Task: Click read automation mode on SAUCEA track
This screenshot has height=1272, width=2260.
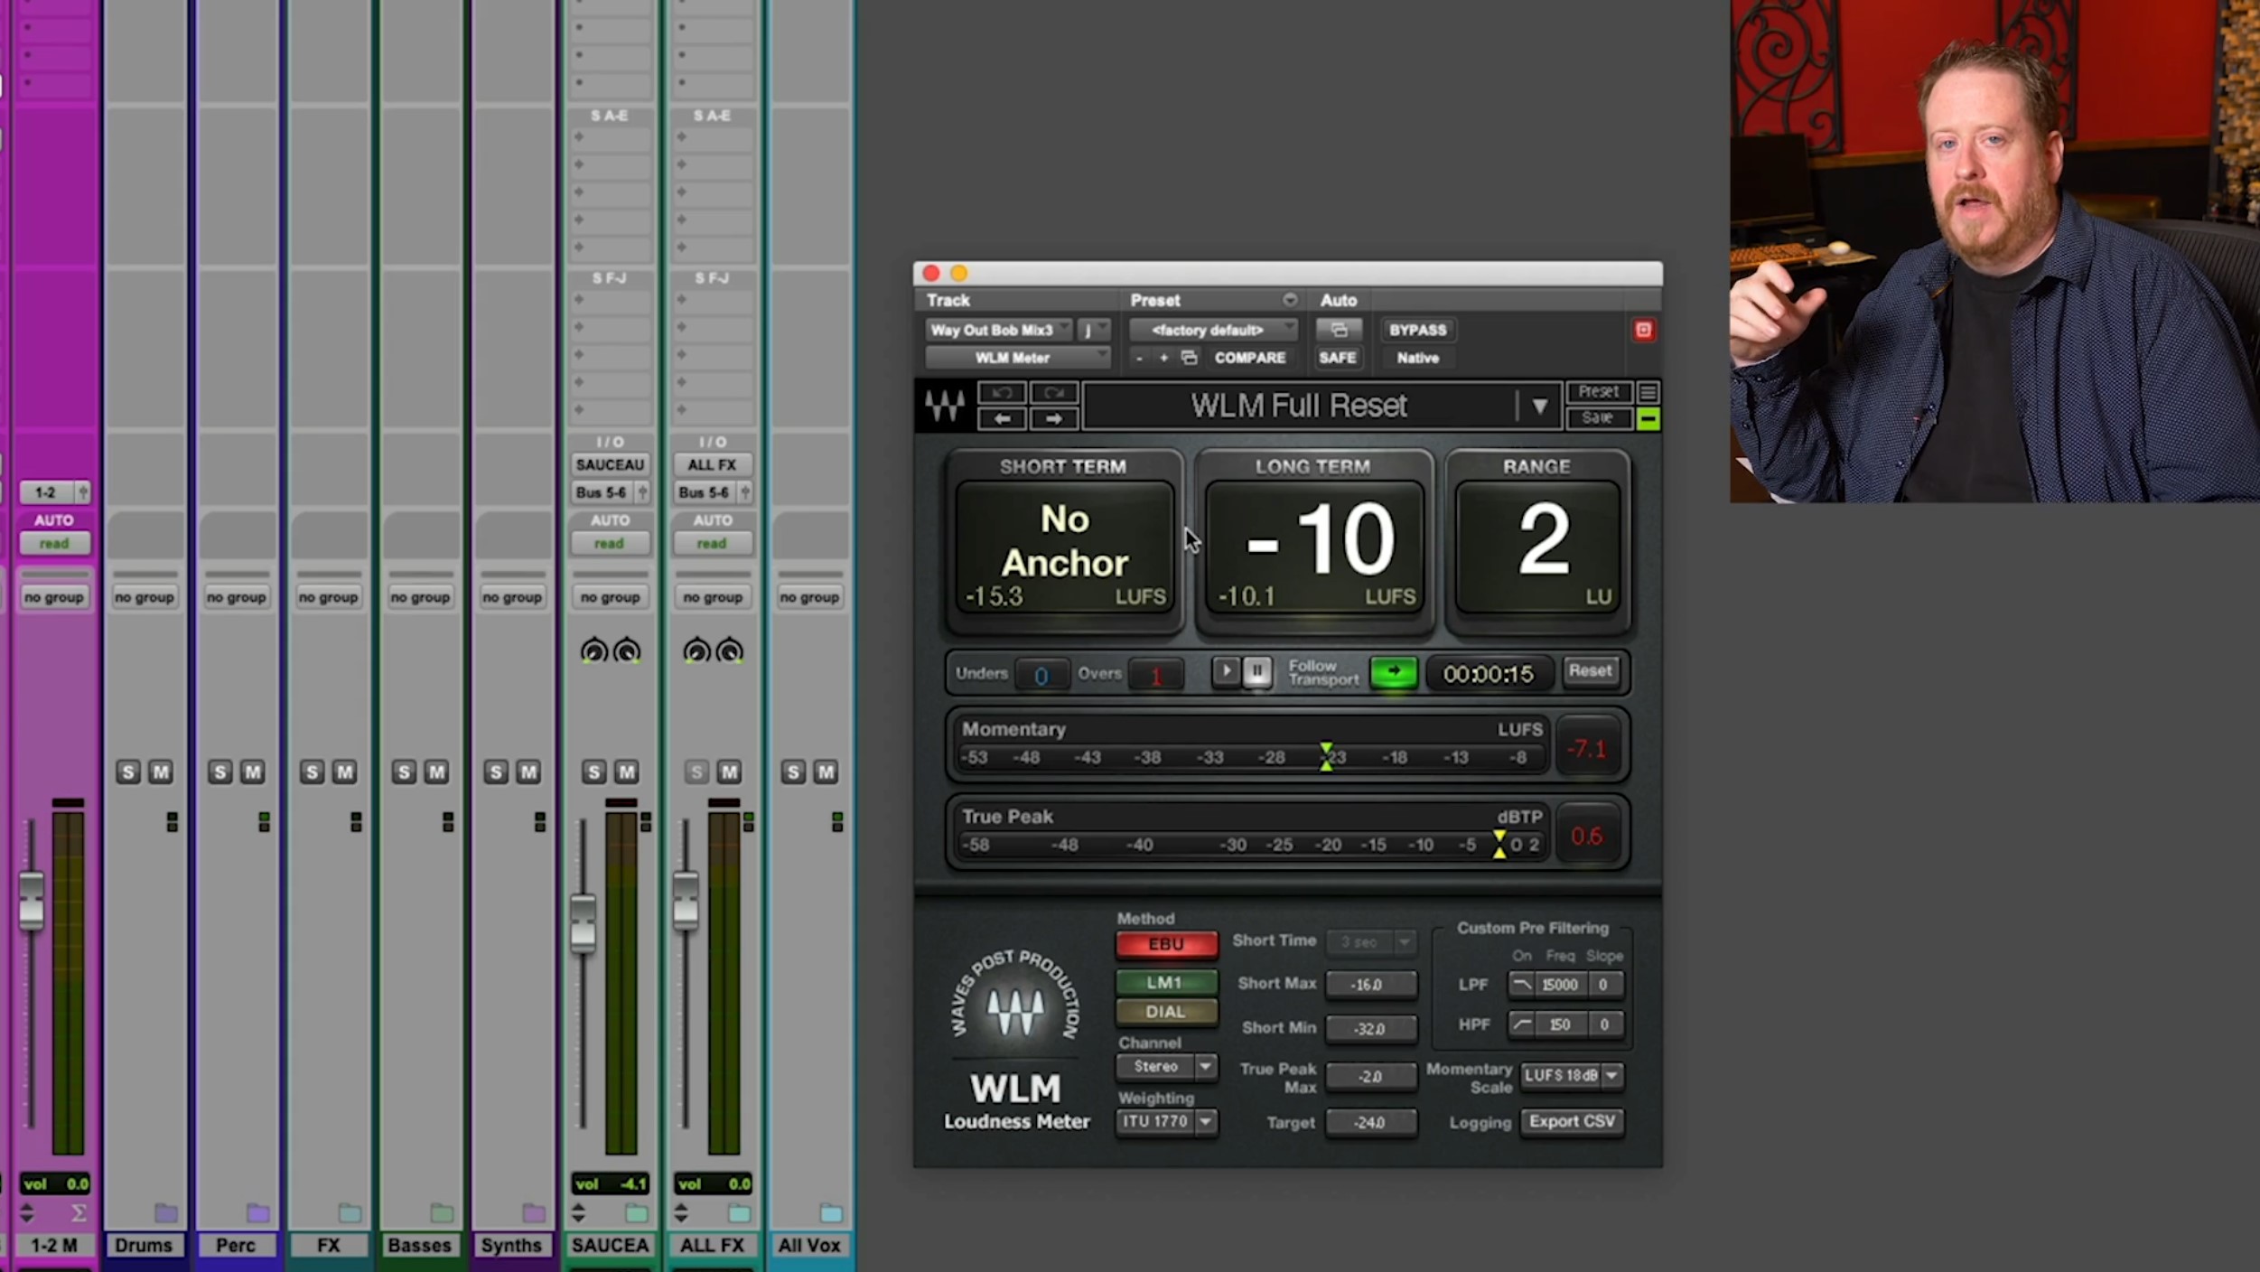Action: coord(610,544)
